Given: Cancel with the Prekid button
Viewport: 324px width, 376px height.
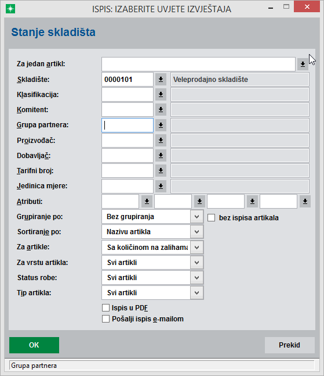Looking at the screenshot, I should pos(290,345).
